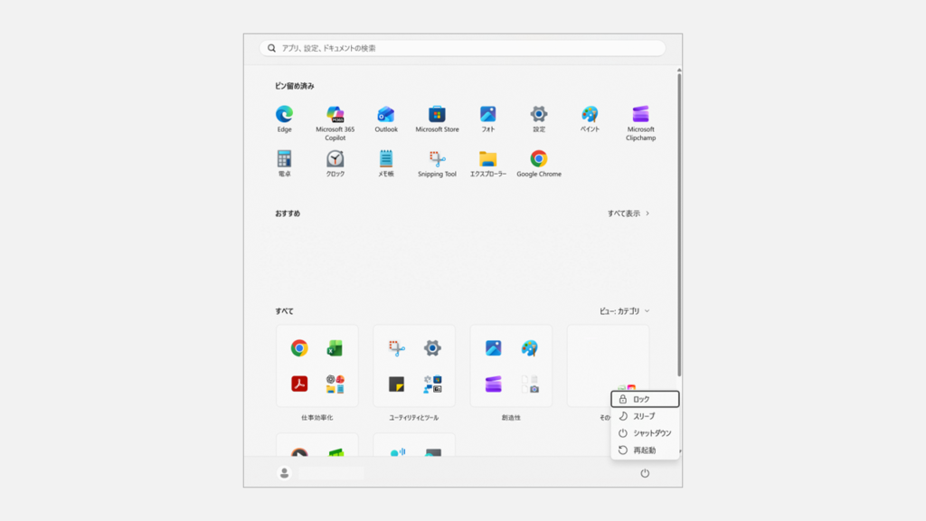
Task: Launch Microsoft 365 Copilot
Action: (335, 116)
